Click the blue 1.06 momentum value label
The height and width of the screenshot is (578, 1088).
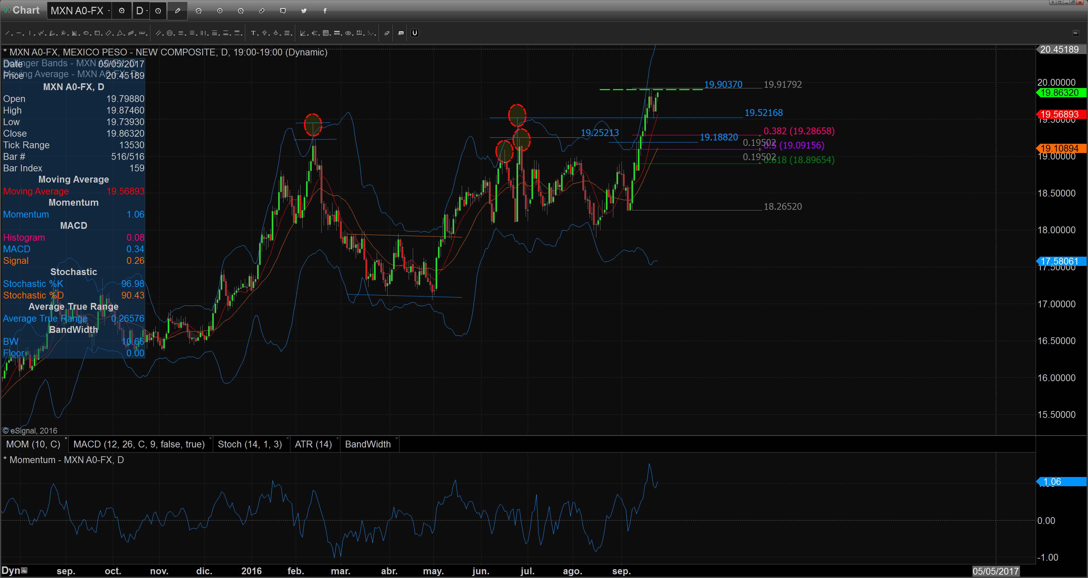[x=1061, y=482]
